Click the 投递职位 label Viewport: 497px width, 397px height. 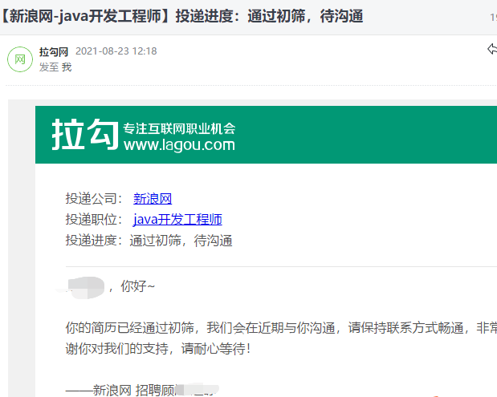point(94,220)
